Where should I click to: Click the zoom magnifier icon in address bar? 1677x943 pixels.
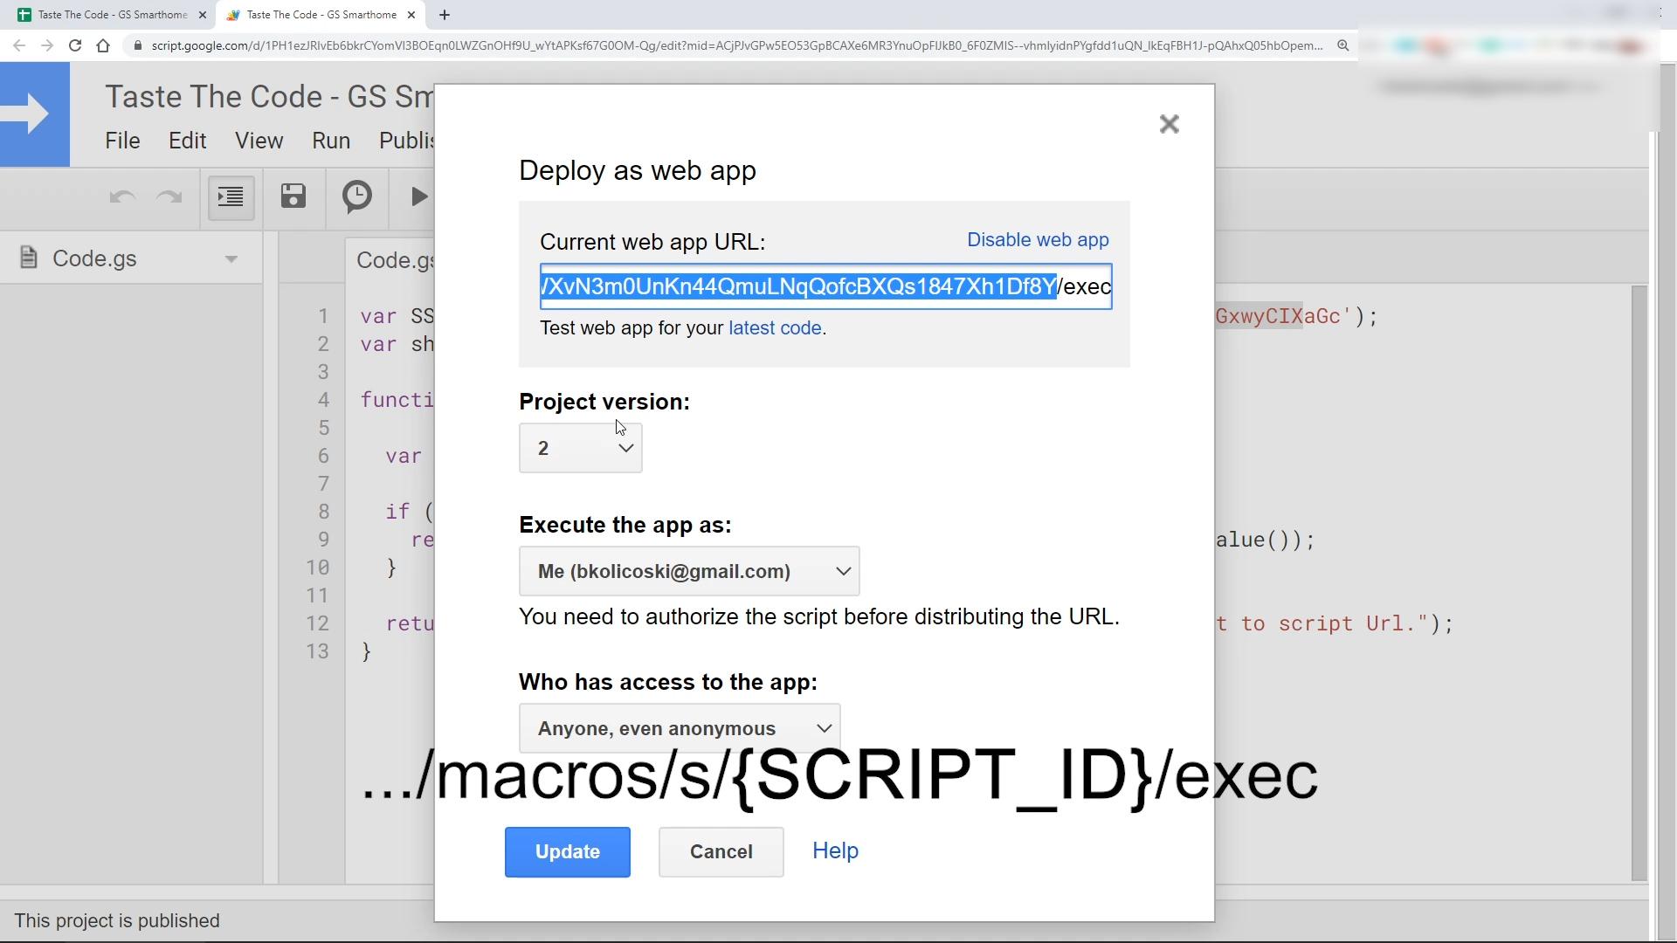(1342, 45)
